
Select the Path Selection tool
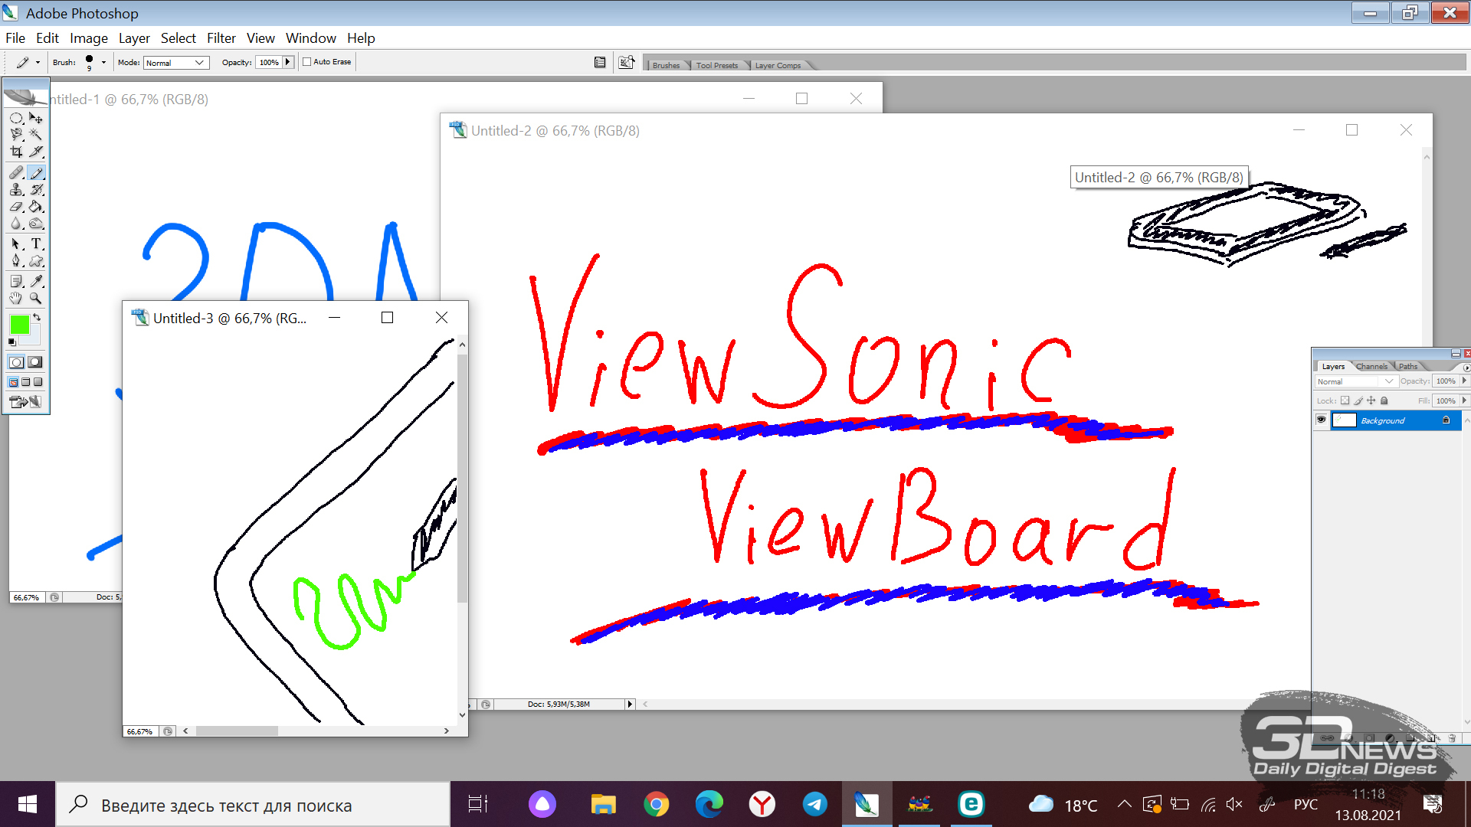(16, 244)
